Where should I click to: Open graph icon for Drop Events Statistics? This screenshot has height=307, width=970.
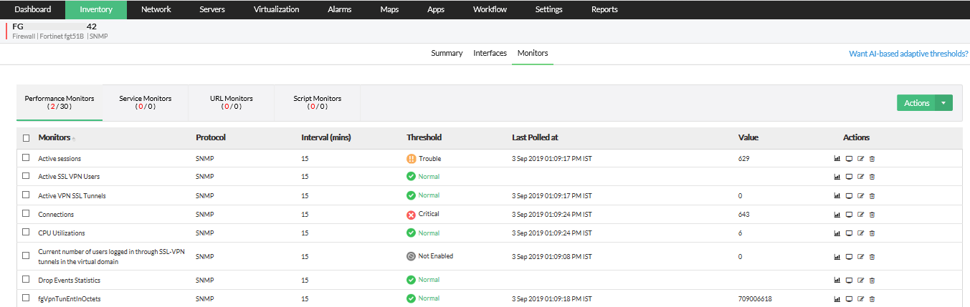[837, 281]
